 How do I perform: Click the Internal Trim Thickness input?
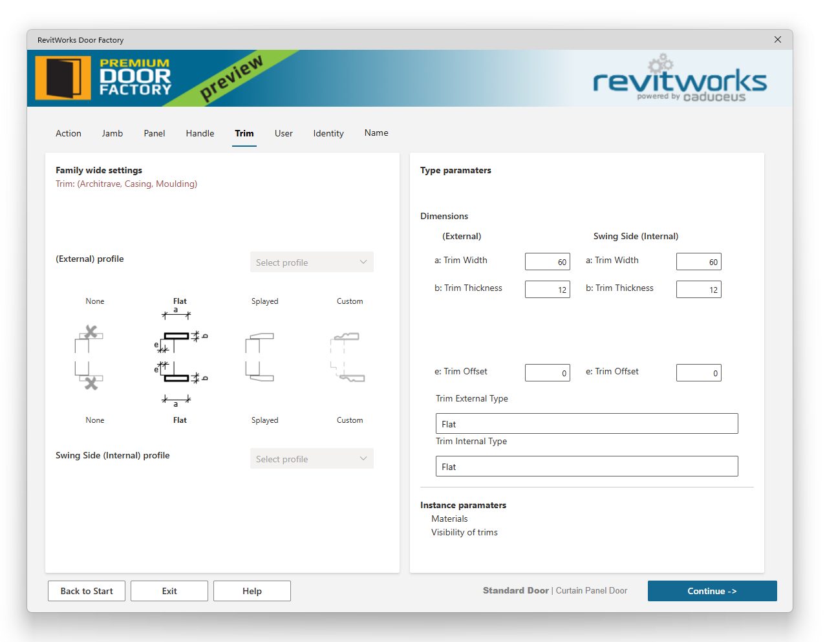click(698, 290)
